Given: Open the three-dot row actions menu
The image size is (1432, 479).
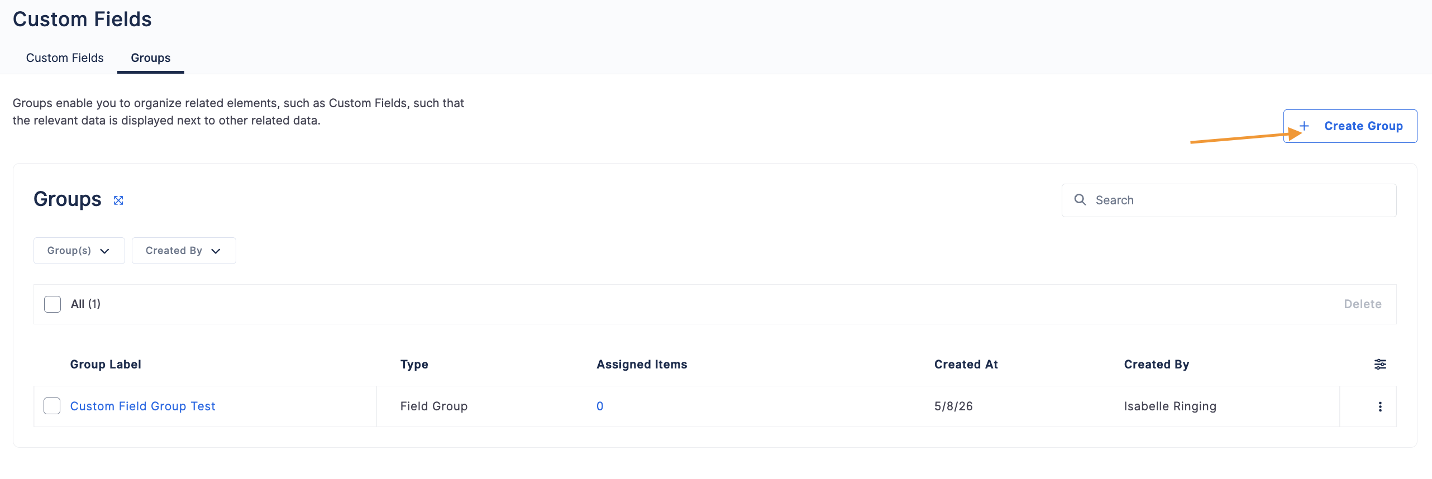Looking at the screenshot, I should click(1380, 406).
